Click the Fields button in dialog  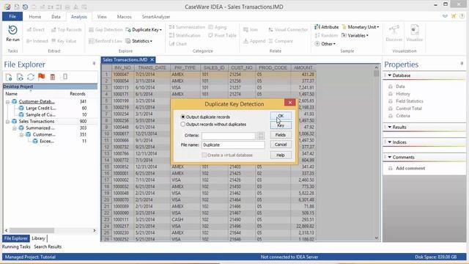tap(281, 135)
